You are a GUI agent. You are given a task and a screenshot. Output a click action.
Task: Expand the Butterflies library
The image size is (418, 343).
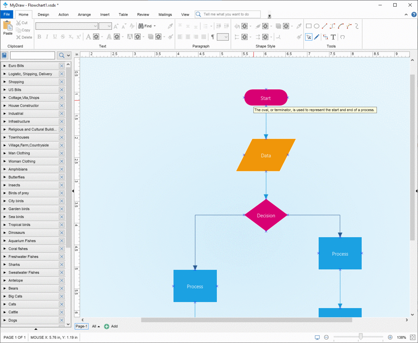pos(5,177)
